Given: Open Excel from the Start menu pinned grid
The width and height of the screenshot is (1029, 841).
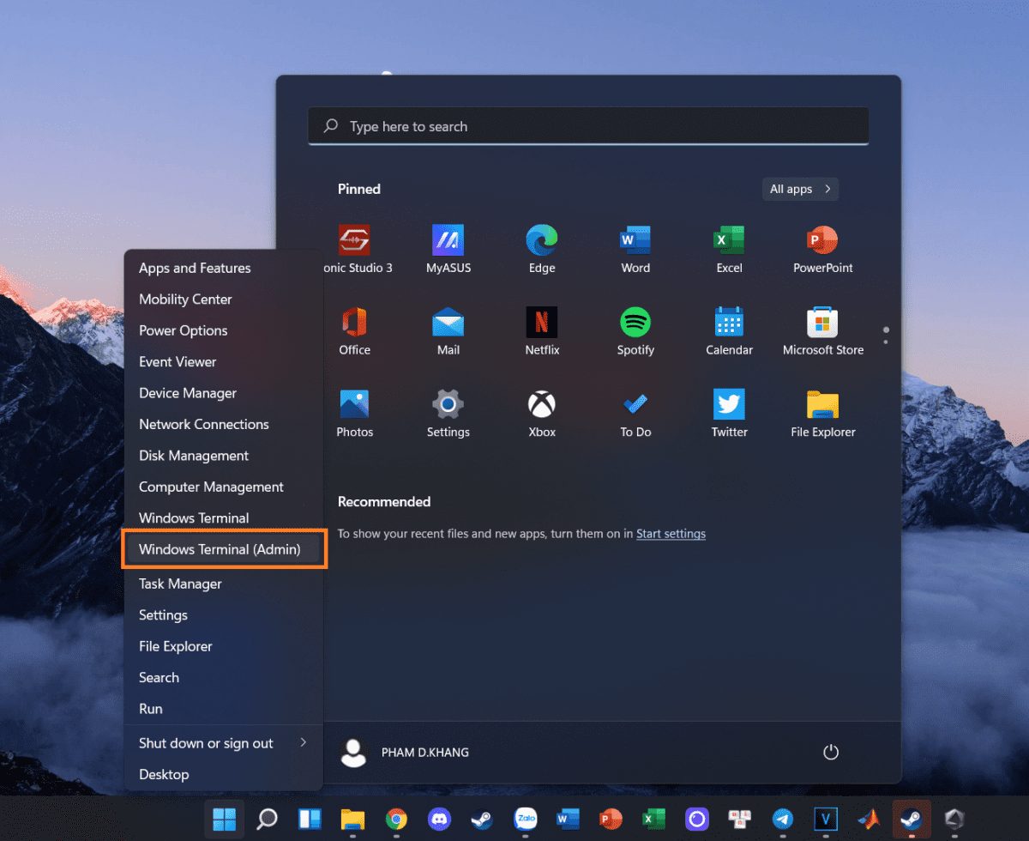Looking at the screenshot, I should pos(729,248).
